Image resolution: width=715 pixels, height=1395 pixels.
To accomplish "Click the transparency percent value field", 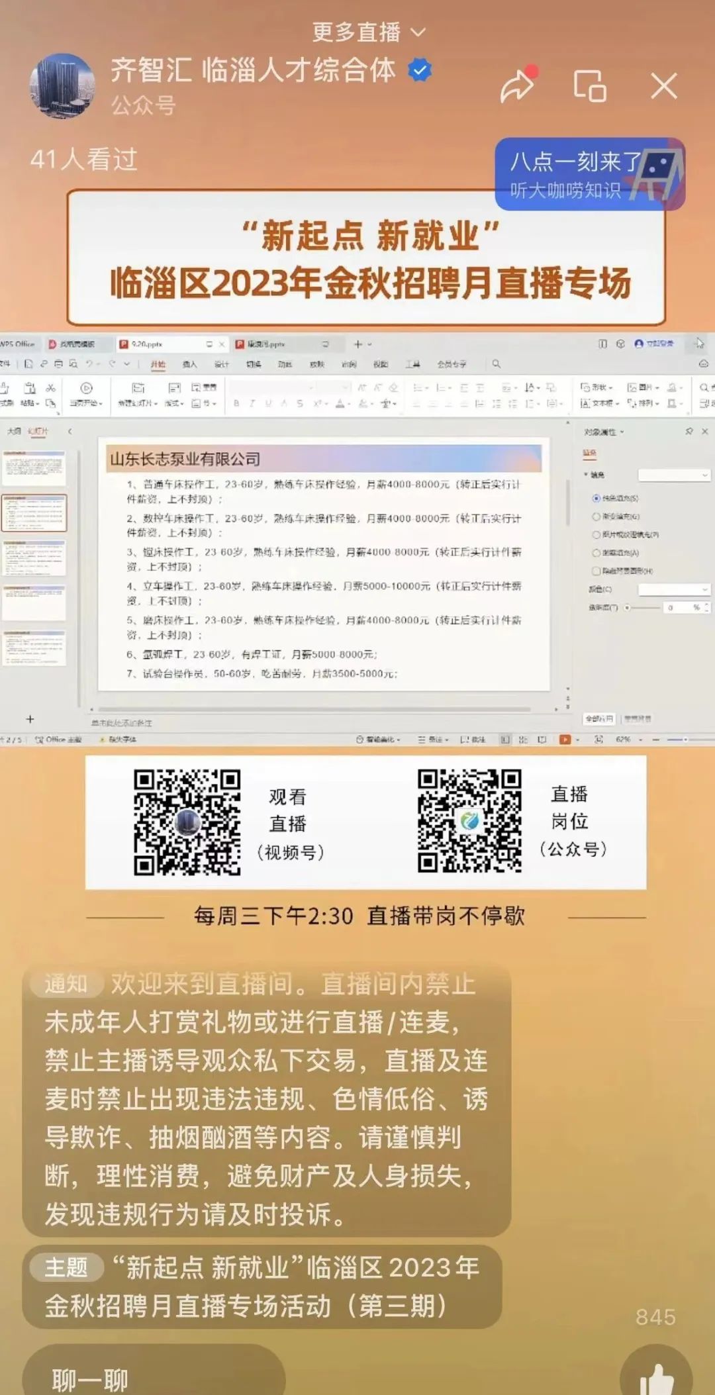I will click(x=687, y=607).
